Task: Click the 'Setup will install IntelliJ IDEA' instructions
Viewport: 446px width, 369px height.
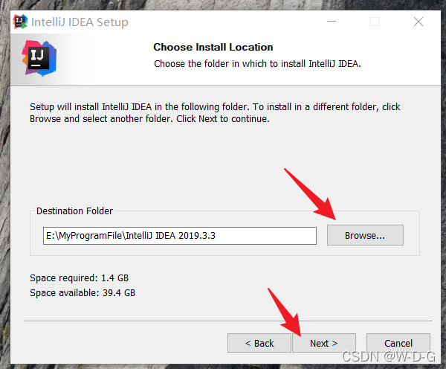Action: coord(215,113)
